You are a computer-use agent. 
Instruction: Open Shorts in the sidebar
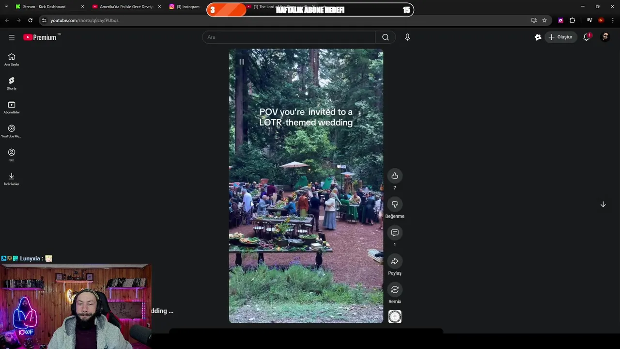pyautogui.click(x=12, y=83)
